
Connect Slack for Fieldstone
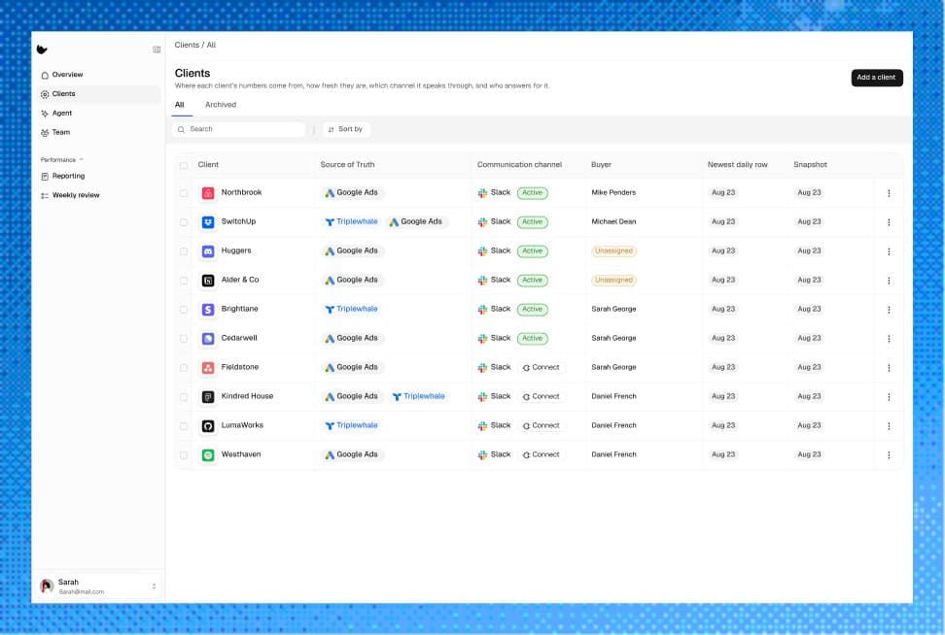542,368
